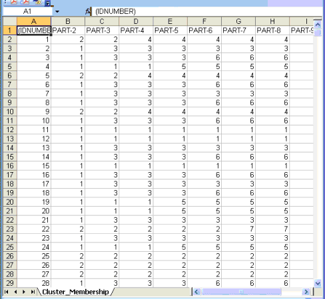The height and width of the screenshot is (299, 325).
Task: Click the fx insert function icon
Action: [x=88, y=11]
